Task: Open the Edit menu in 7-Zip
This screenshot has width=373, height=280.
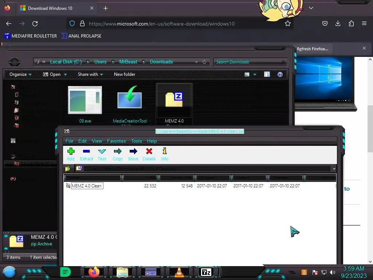Action: click(82, 141)
